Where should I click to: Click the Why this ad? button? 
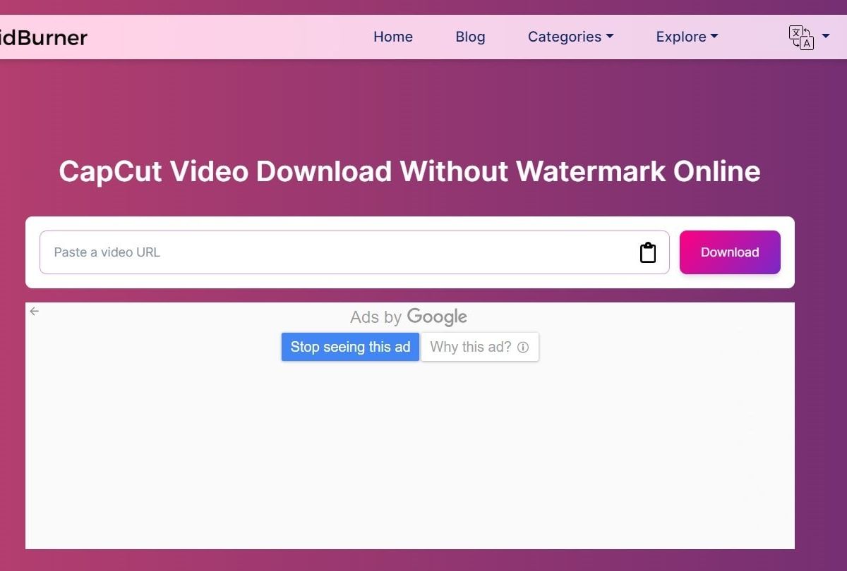click(480, 347)
